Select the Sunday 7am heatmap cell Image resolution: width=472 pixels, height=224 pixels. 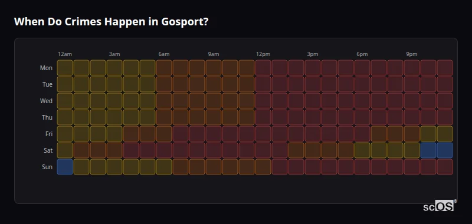(181, 167)
